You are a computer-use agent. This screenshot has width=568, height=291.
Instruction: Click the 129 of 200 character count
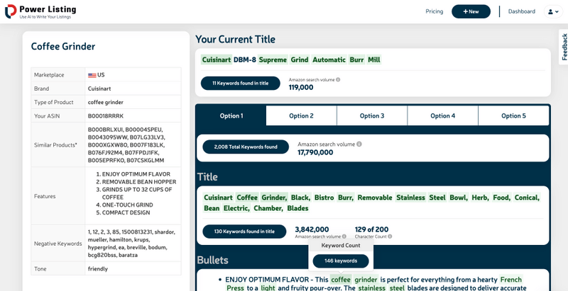[371, 229]
